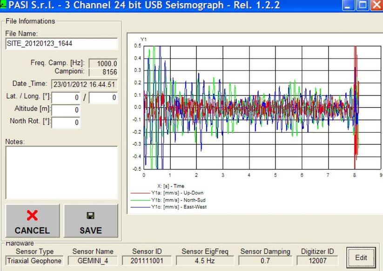The height and width of the screenshot is (271, 383).
Task: Click the application icon in title bar
Action: pos(2,4)
